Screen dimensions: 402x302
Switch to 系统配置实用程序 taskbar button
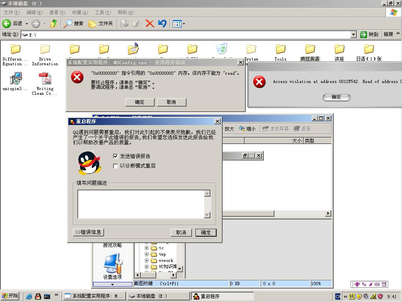(94, 296)
